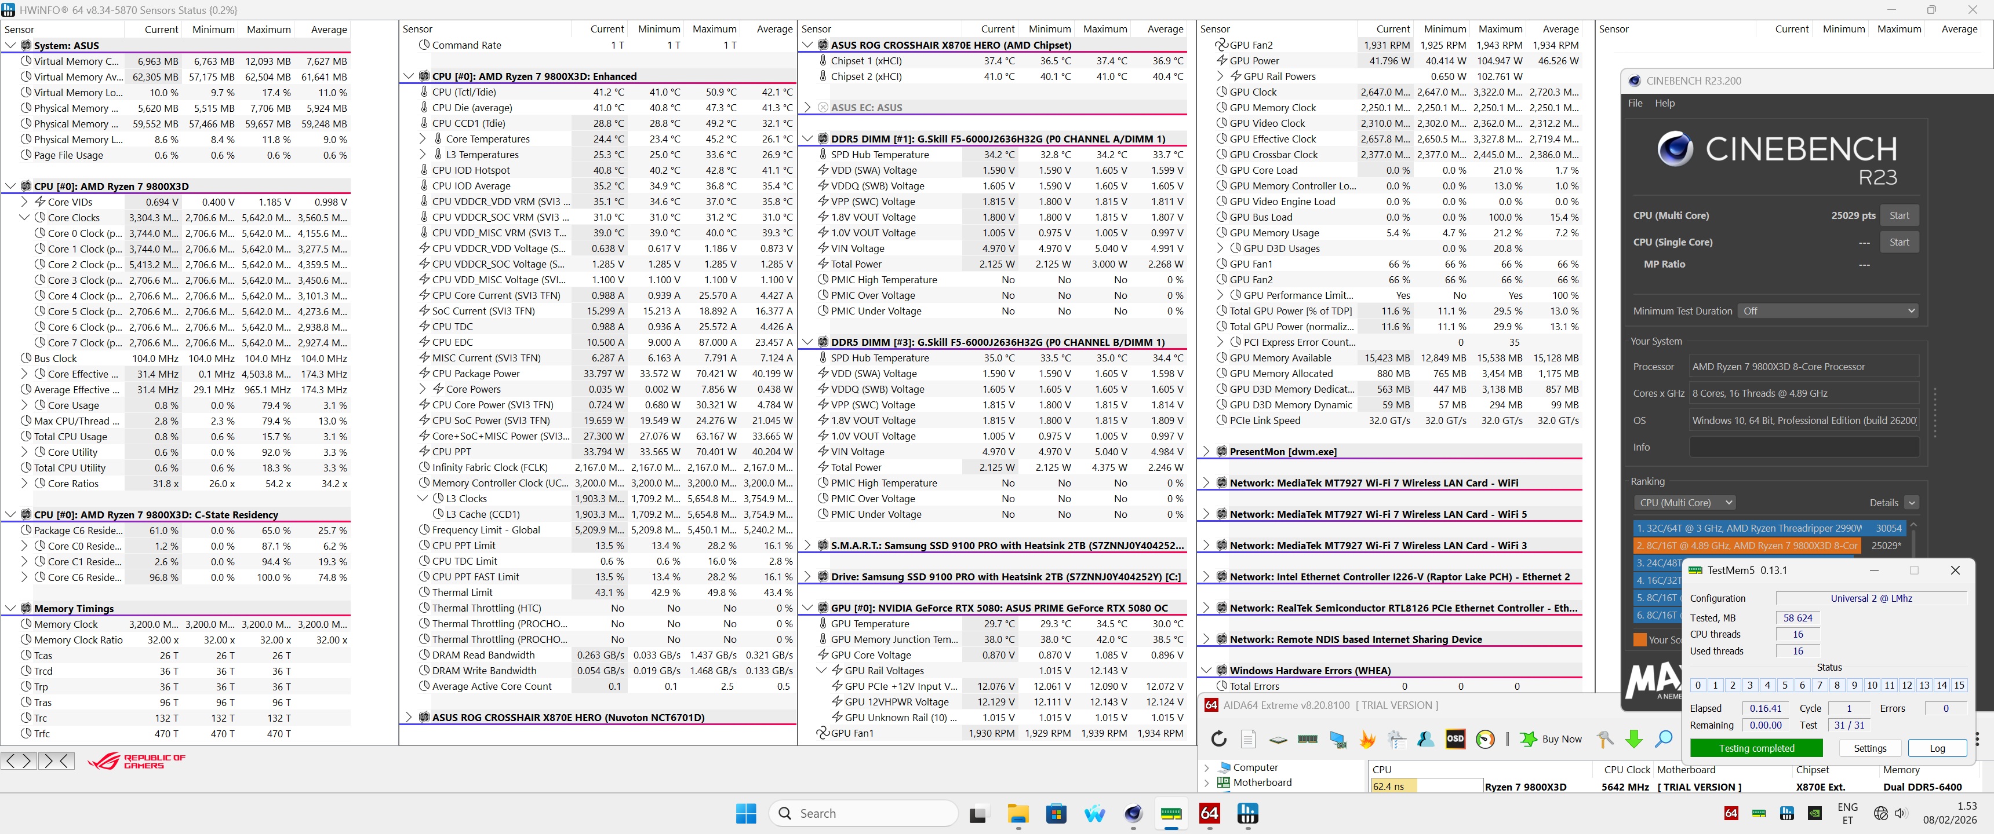The width and height of the screenshot is (1994, 834).
Task: Click AIDA64 gauge benchmark icon
Action: 1484,739
